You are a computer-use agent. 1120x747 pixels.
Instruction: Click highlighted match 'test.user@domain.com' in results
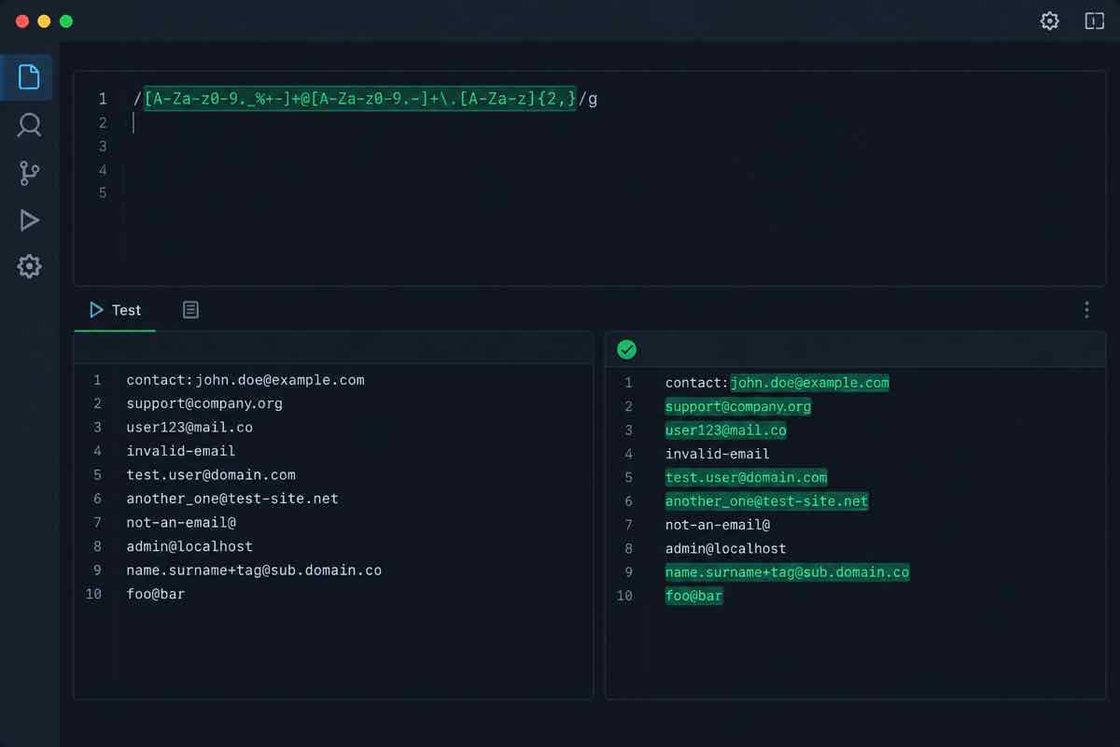point(746,477)
